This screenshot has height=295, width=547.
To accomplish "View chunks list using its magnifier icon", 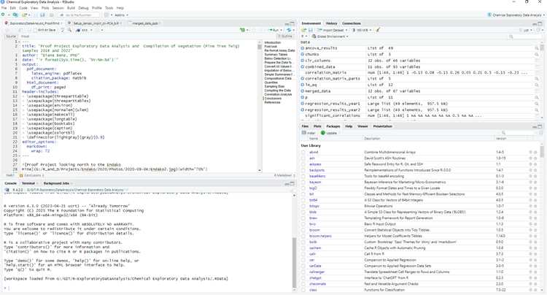I will (537, 55).
